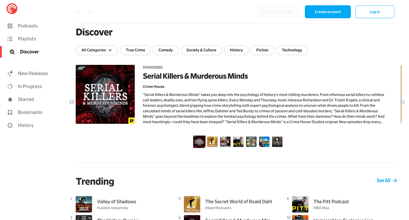Expand the All Categories dropdown
Viewport: 409px width, 220px height.
97,50
